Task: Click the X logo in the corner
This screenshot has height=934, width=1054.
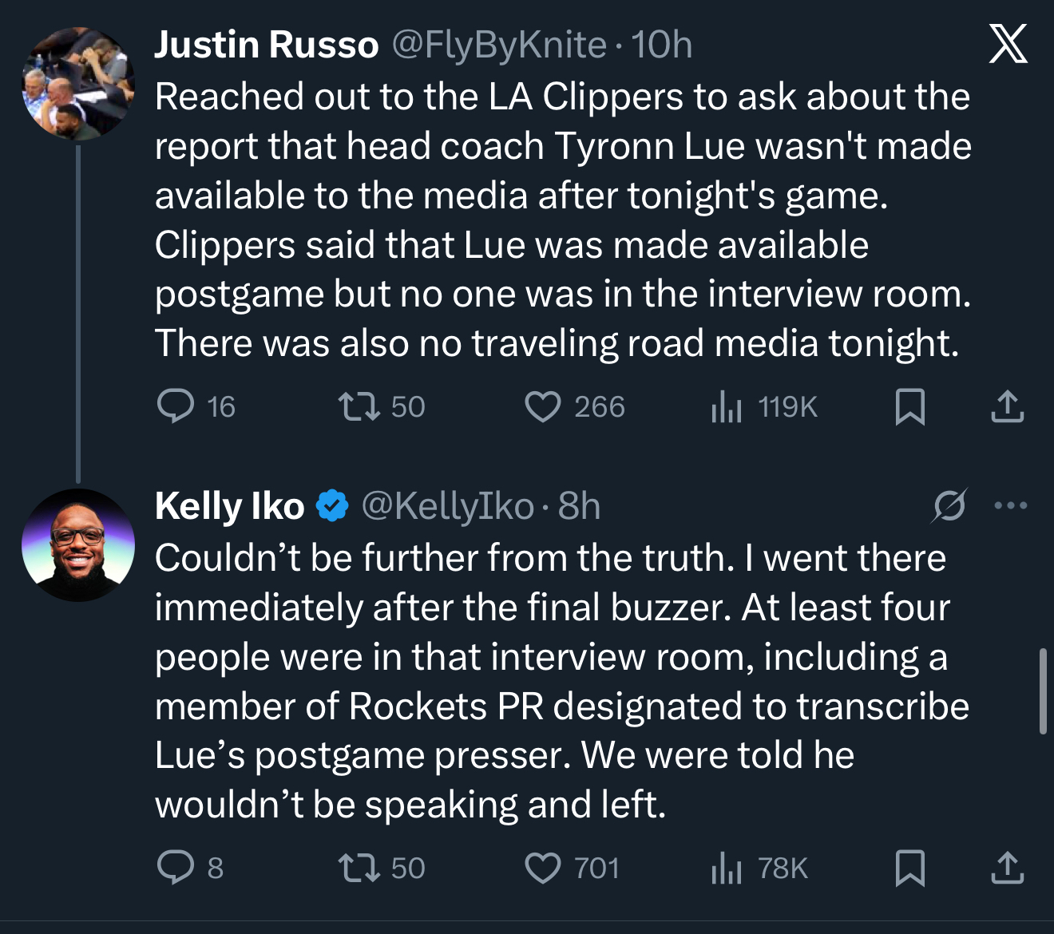Action: [x=1008, y=44]
